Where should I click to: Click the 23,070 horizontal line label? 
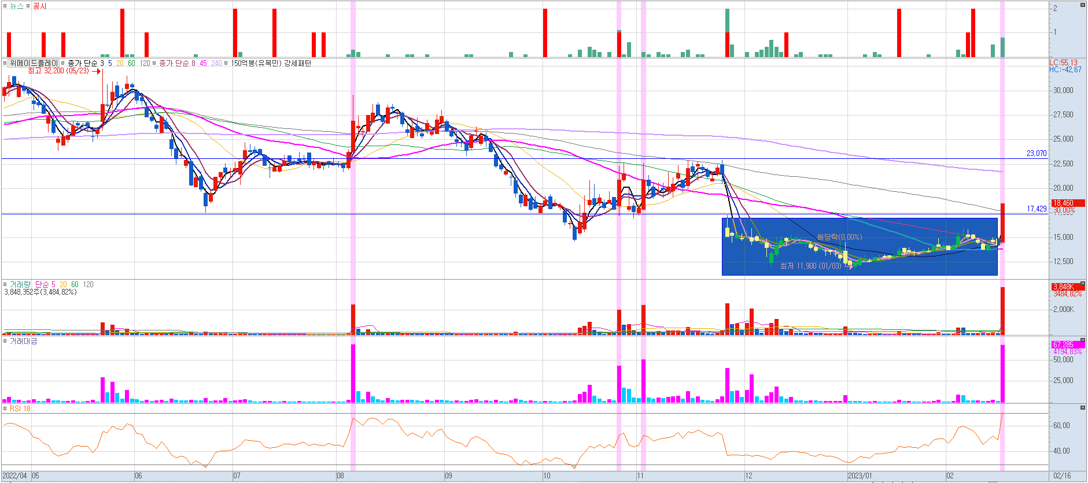coord(1037,153)
